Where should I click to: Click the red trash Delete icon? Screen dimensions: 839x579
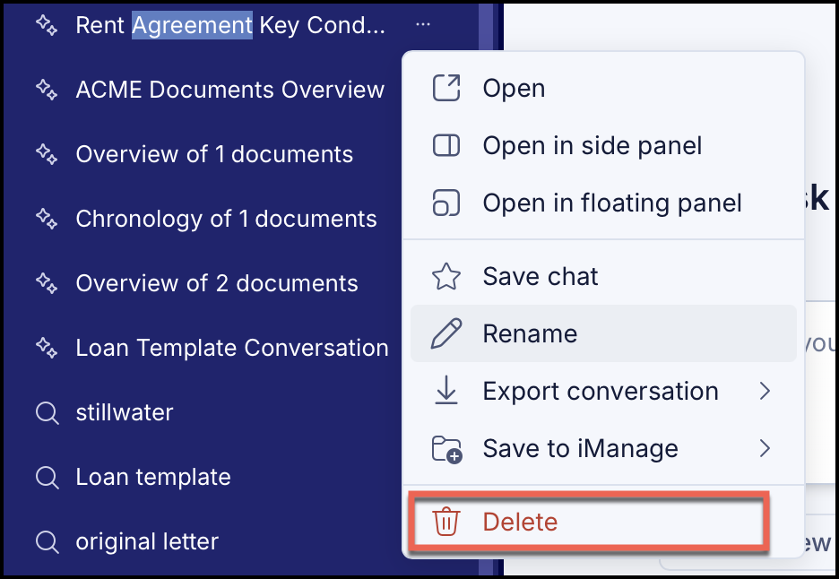tap(446, 522)
